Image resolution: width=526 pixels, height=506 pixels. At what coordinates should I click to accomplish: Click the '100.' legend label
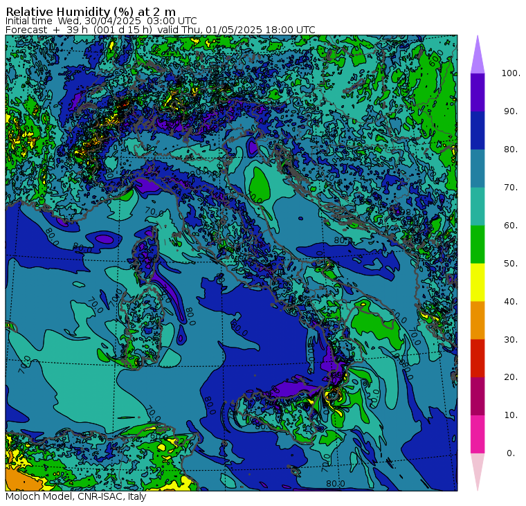[511, 73]
